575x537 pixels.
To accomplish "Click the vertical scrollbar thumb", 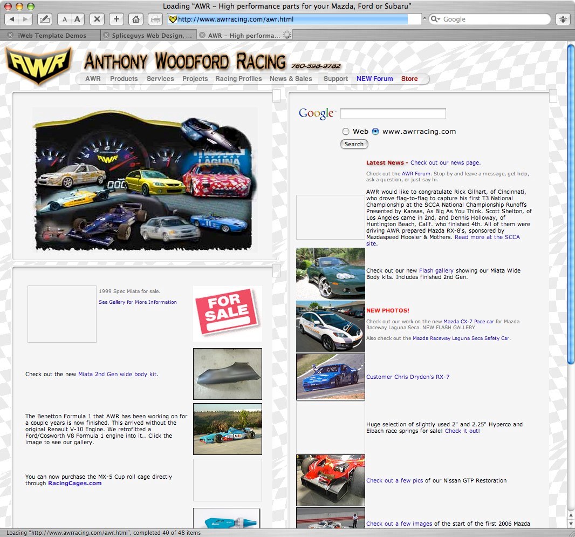I will pos(571,205).
